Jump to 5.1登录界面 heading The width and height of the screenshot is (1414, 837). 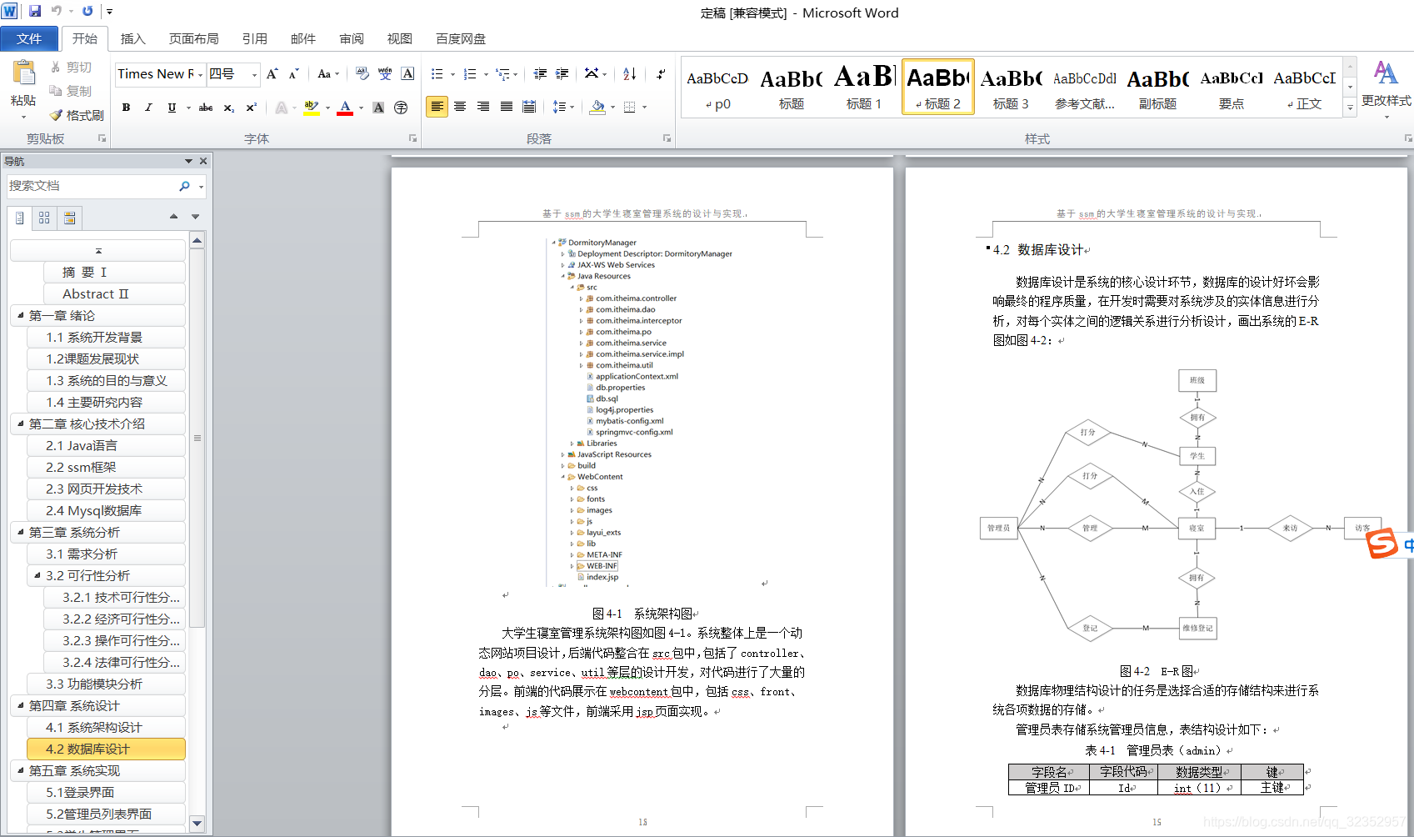pos(106,792)
